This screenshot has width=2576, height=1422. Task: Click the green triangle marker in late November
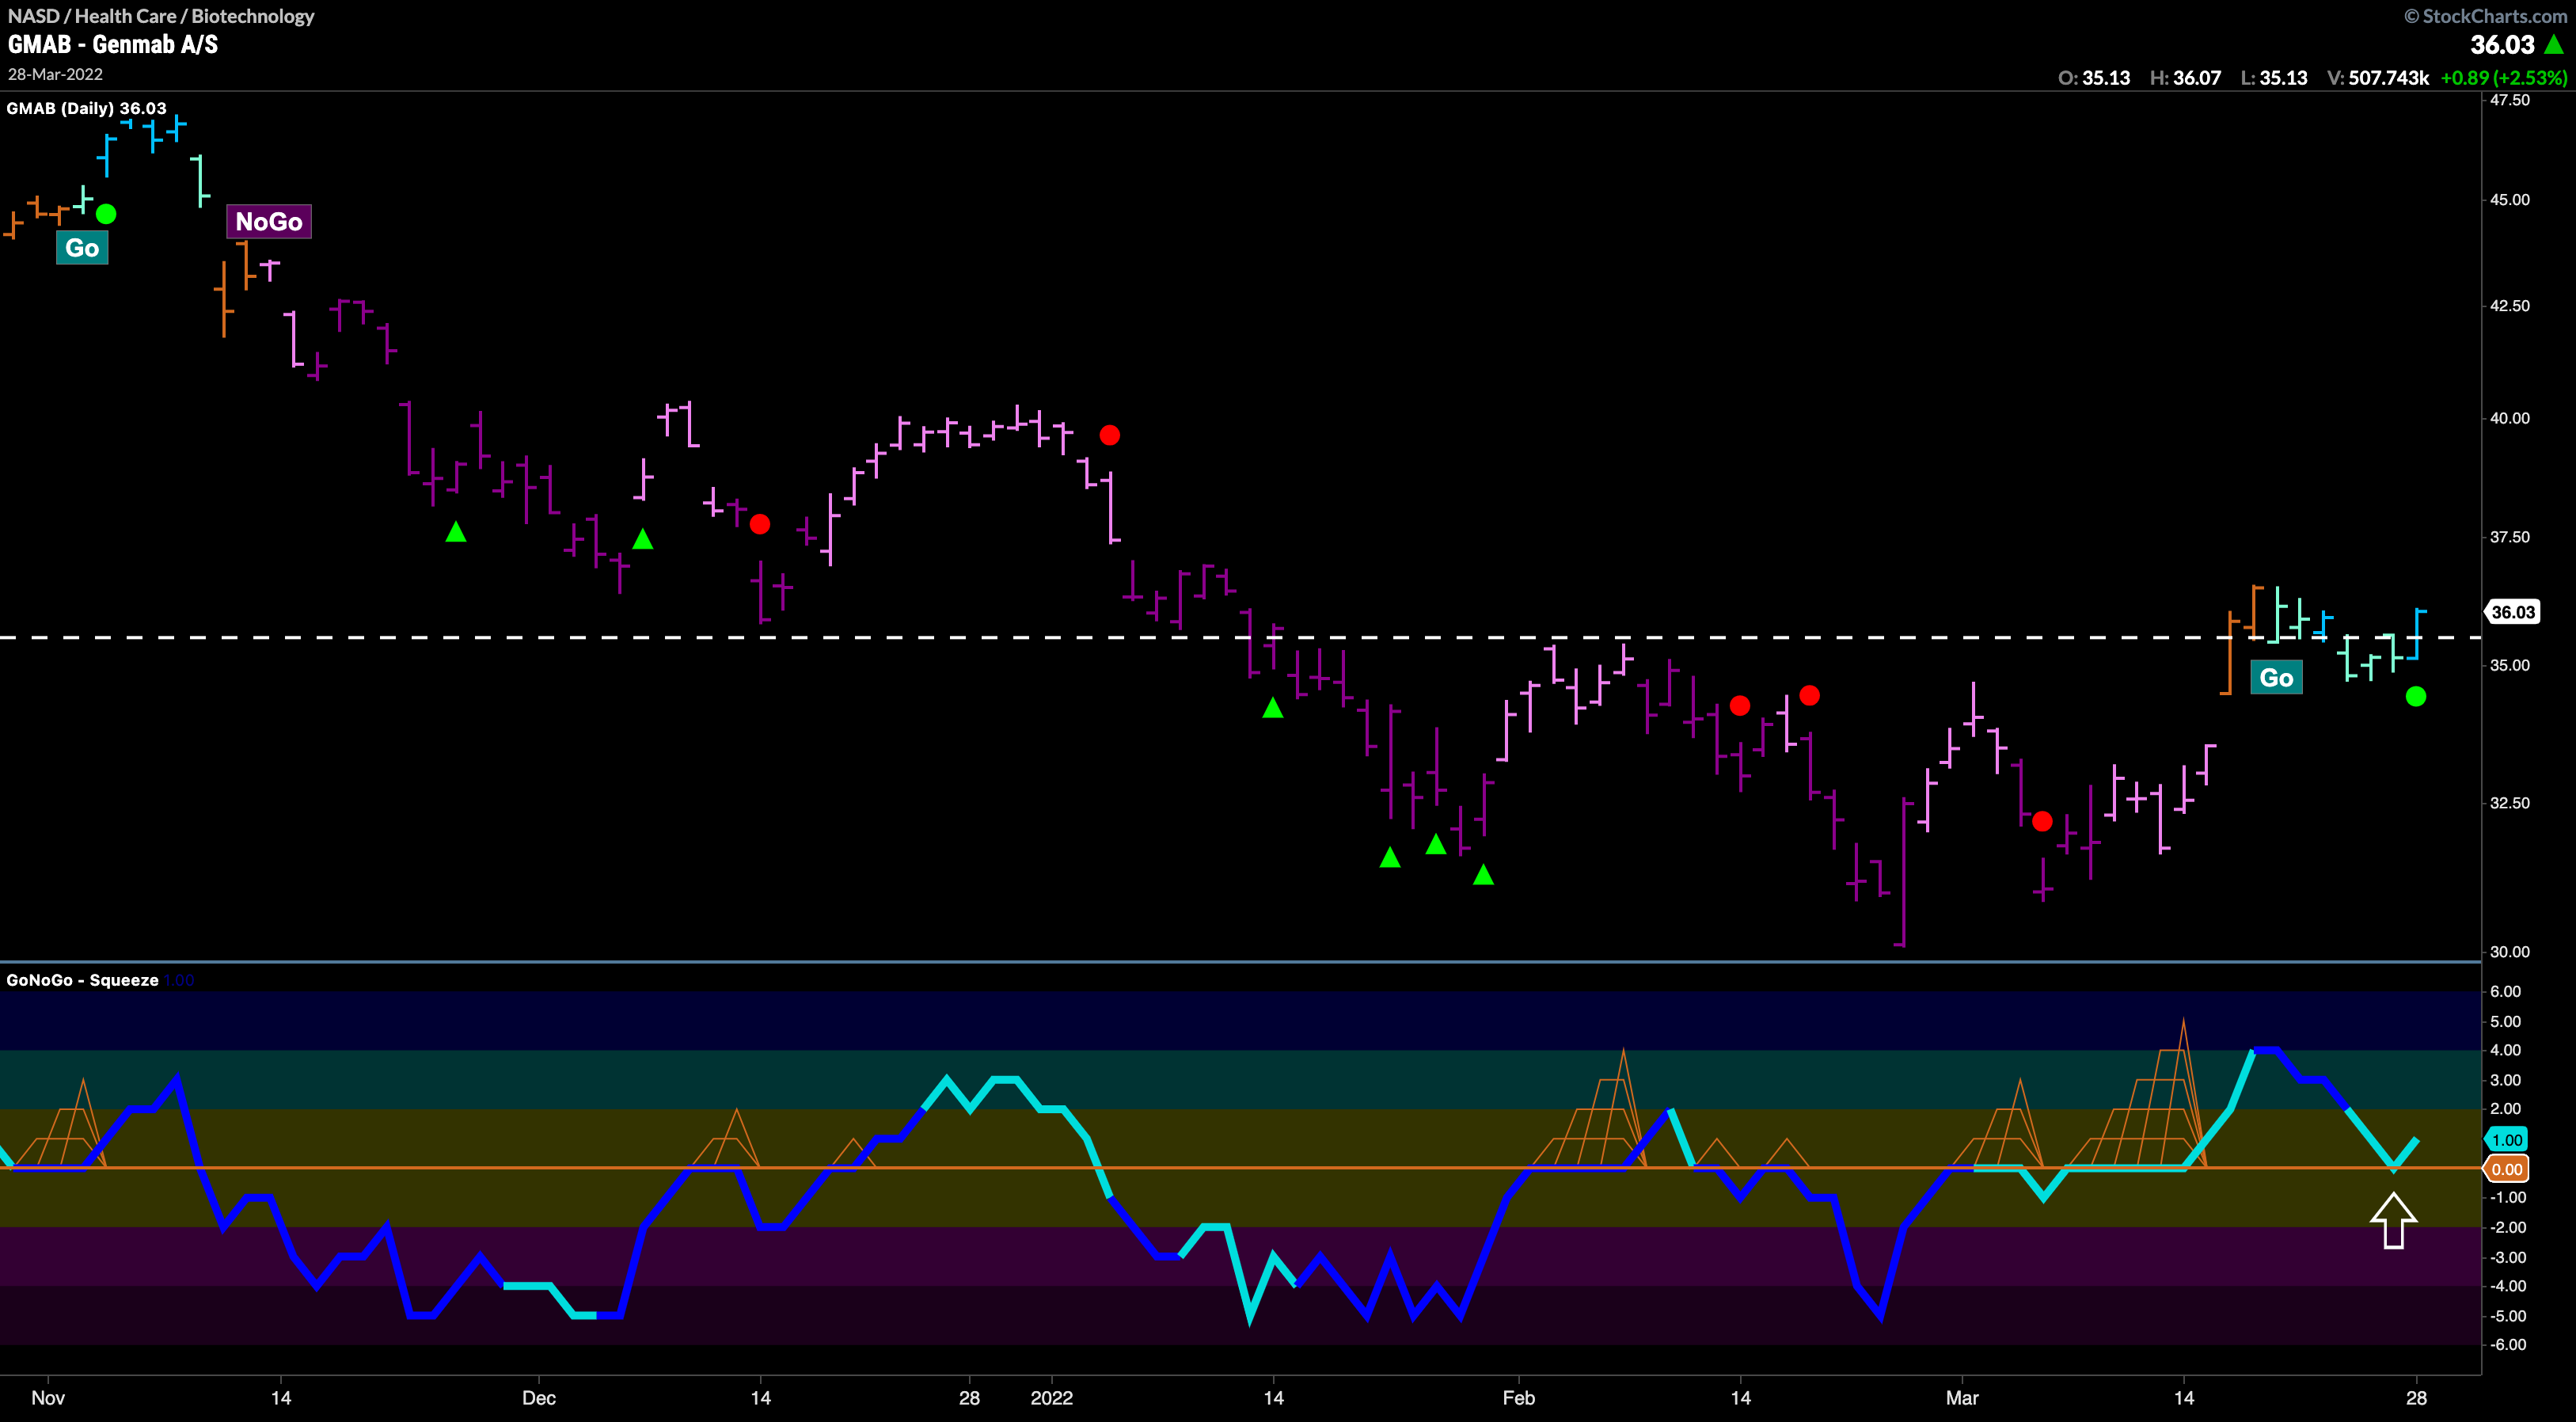tap(456, 532)
